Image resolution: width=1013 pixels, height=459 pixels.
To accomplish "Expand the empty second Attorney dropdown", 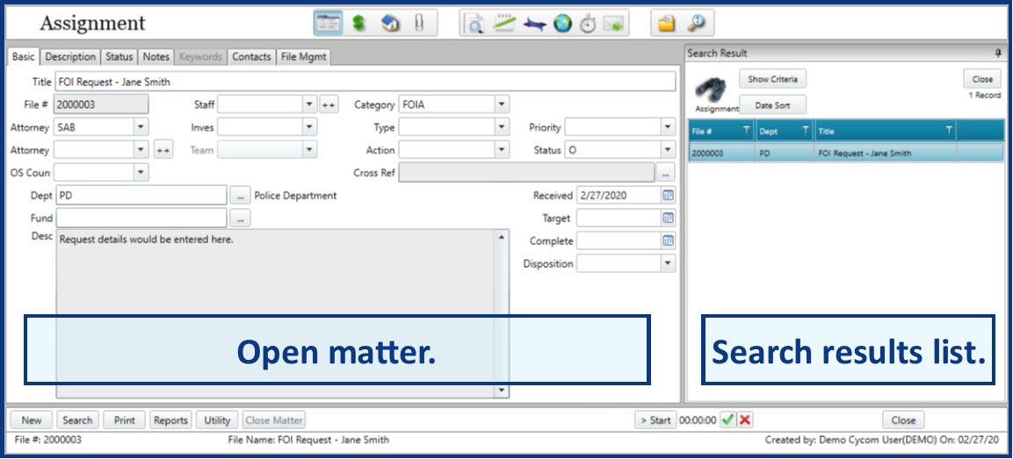I will (141, 150).
